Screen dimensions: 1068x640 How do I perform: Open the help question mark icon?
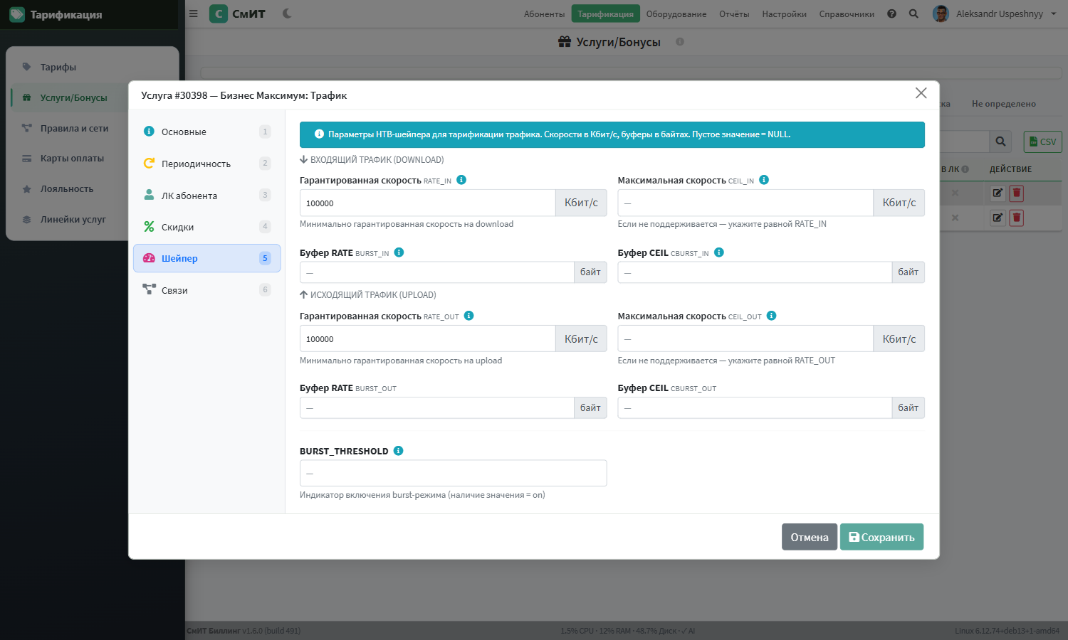click(x=891, y=14)
